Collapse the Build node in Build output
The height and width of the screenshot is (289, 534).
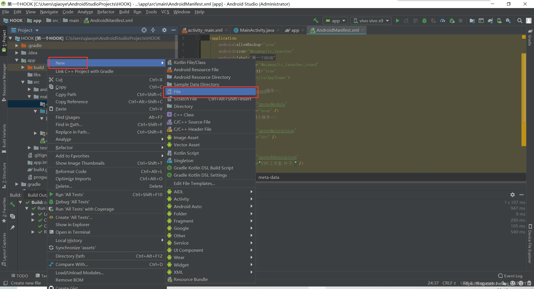coord(20,202)
